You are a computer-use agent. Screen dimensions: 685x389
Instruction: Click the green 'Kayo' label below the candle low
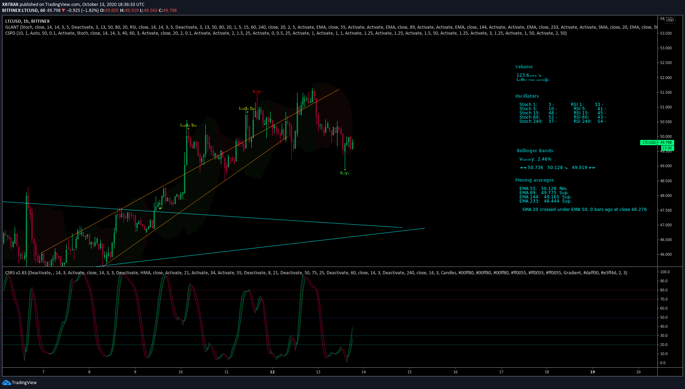(x=345, y=173)
